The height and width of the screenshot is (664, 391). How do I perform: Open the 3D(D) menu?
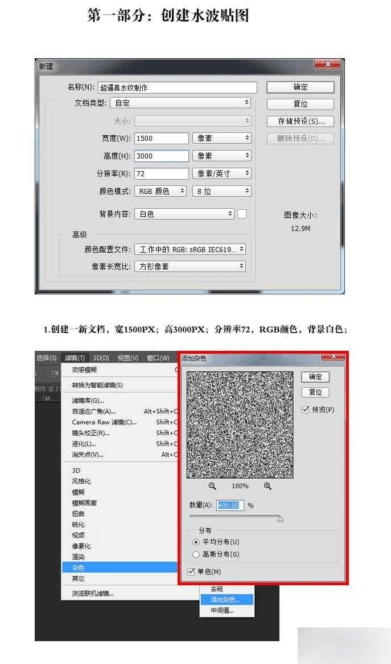pos(101,358)
